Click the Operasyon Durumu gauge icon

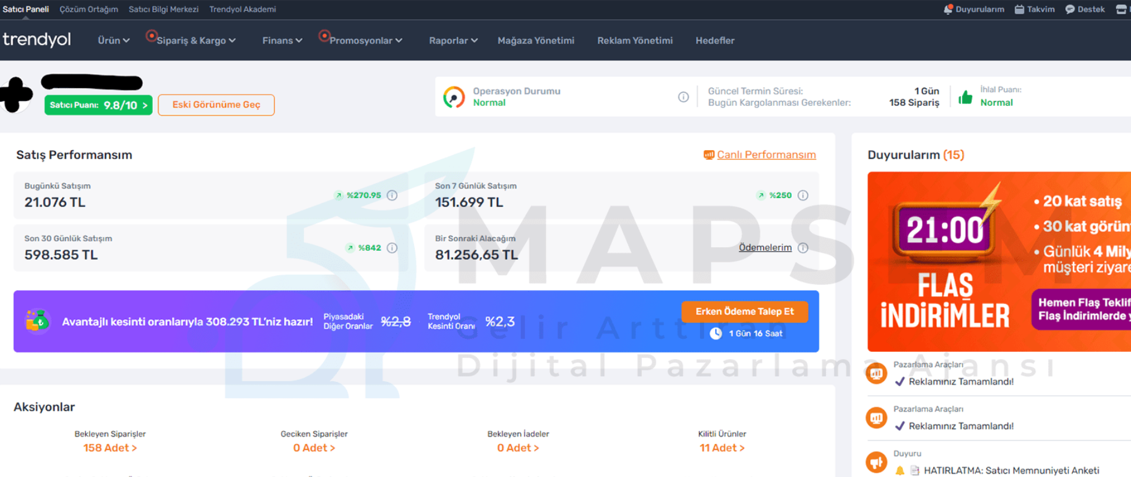454,97
